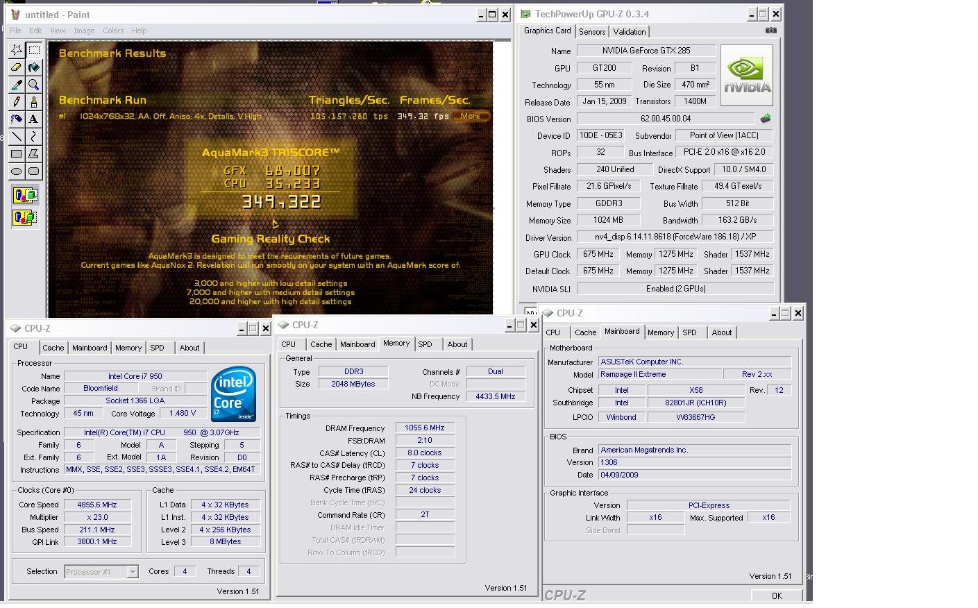Switch to the Sensors tab in GPU-Z
Image resolution: width=978 pixels, height=608 pixels.
coord(592,32)
